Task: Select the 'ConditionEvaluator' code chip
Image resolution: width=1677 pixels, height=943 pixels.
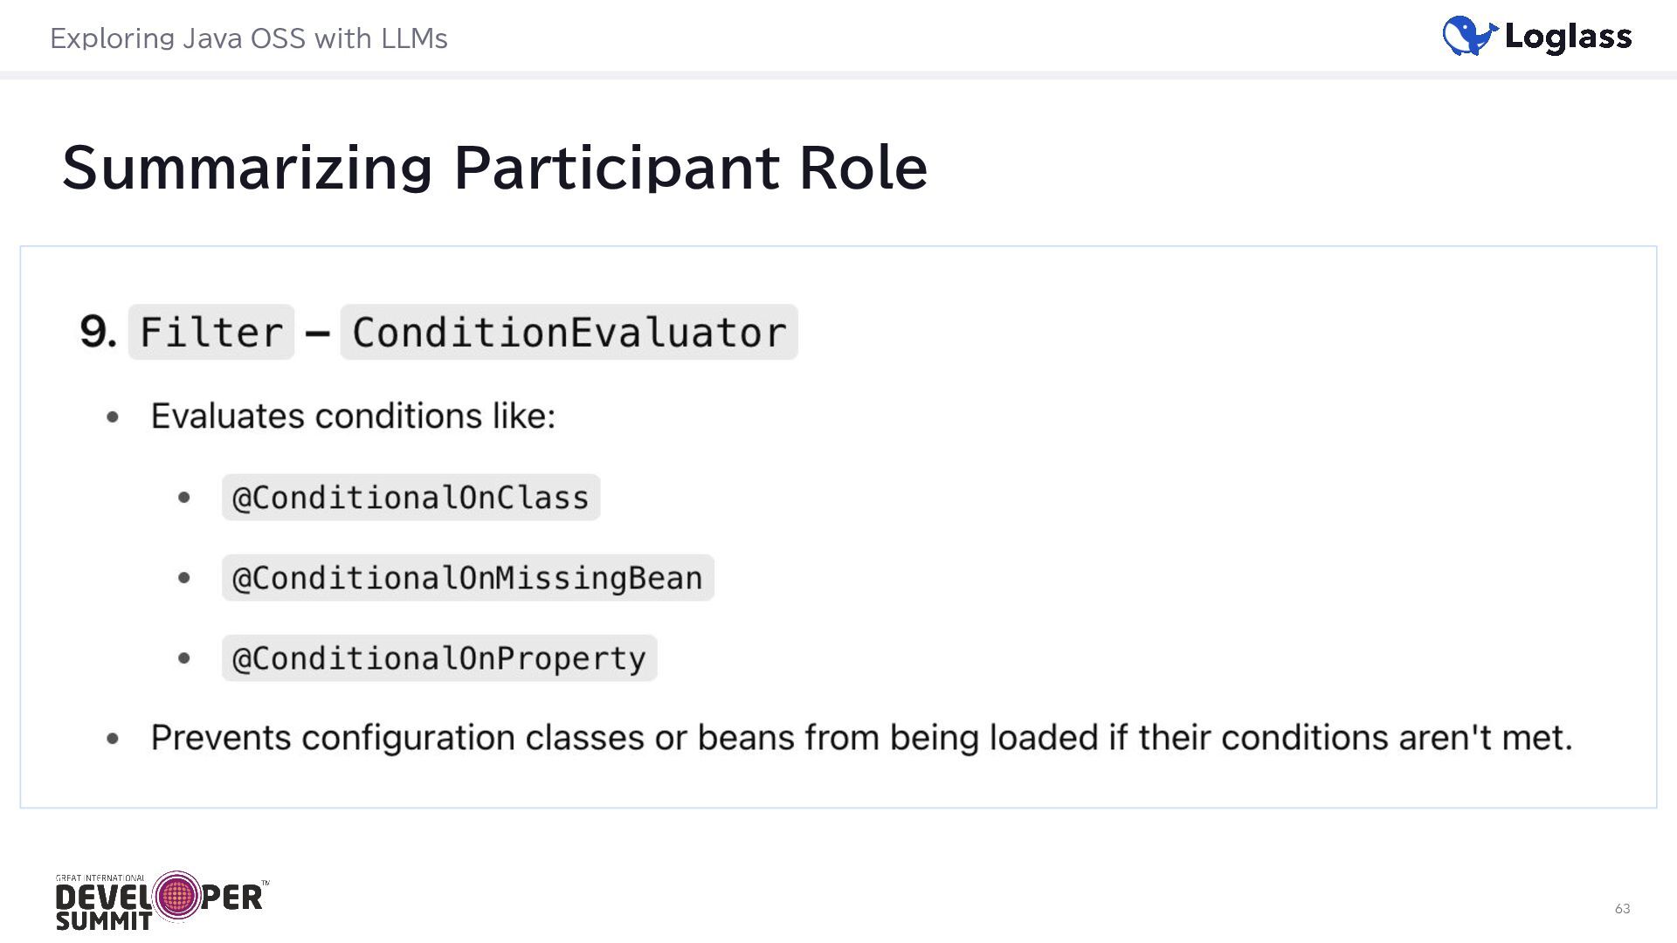Action: 569,333
